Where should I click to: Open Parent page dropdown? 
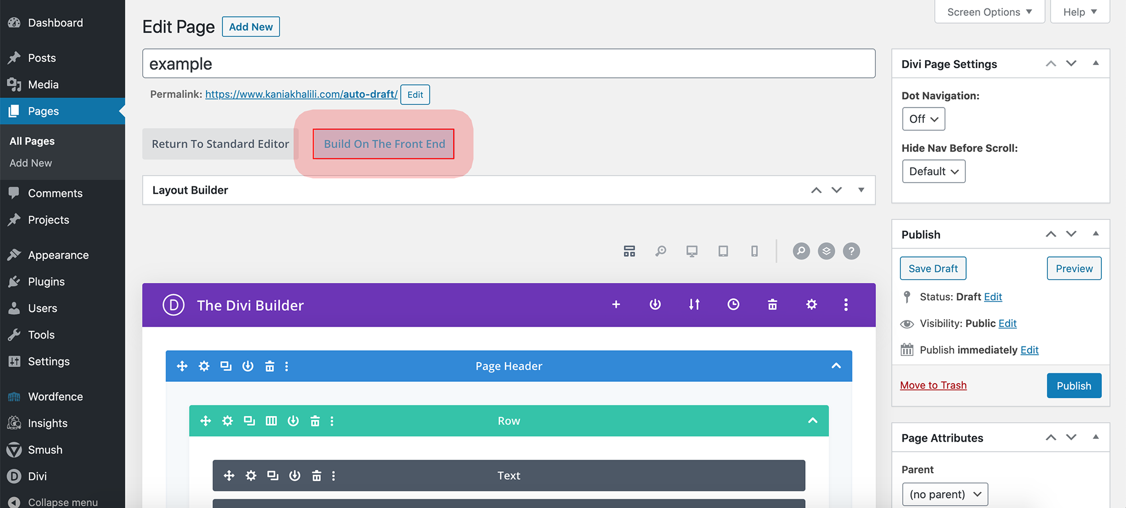[x=945, y=494]
